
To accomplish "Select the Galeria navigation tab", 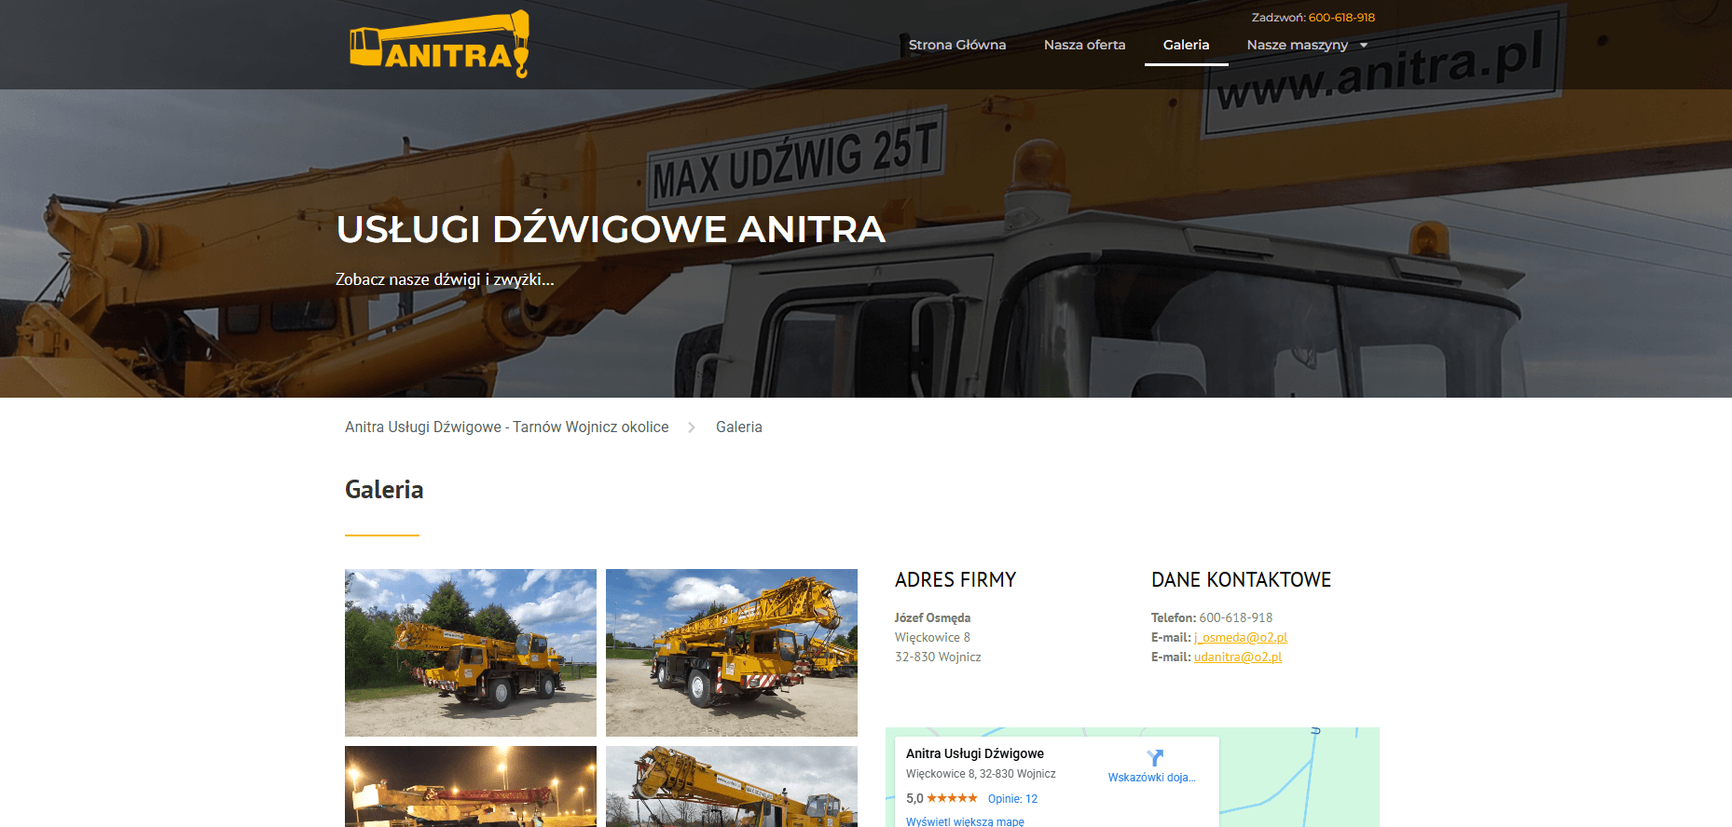I will 1186,45.
